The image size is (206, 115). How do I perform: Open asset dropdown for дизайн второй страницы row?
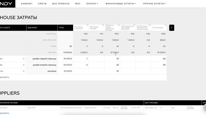[23, 65]
